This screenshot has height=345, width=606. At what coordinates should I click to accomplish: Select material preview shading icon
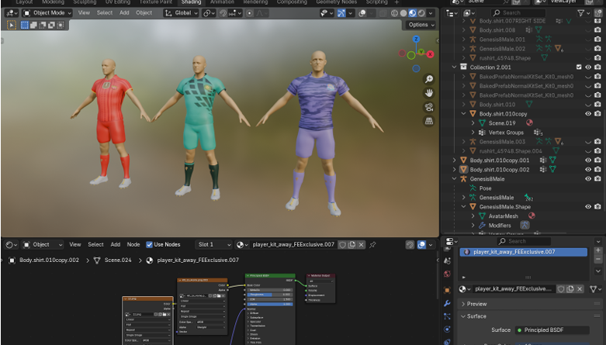pos(412,13)
